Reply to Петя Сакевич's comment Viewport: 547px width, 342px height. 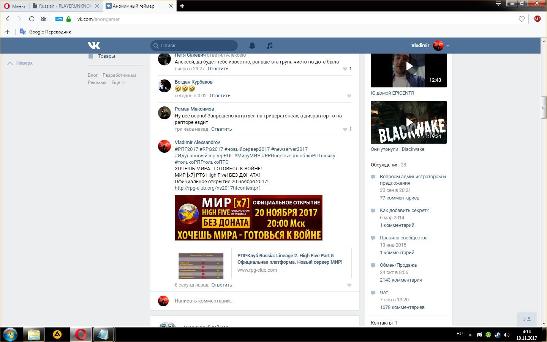[x=218, y=69]
